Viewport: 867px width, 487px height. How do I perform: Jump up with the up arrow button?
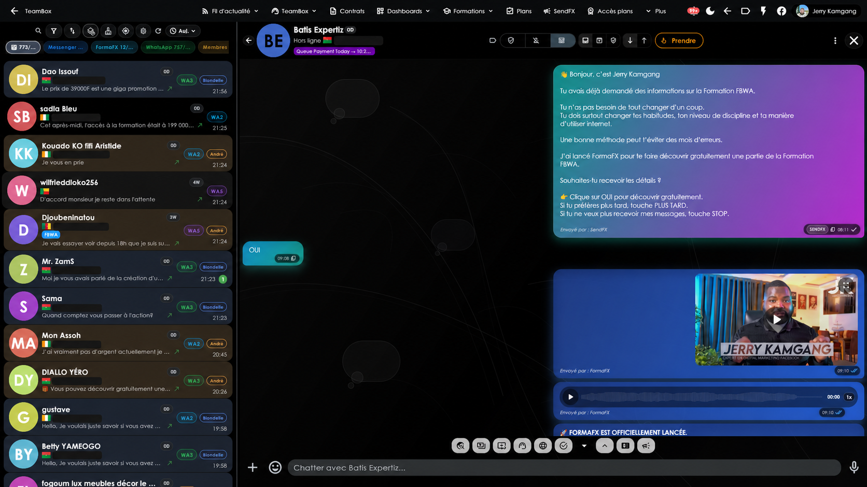pyautogui.click(x=644, y=40)
